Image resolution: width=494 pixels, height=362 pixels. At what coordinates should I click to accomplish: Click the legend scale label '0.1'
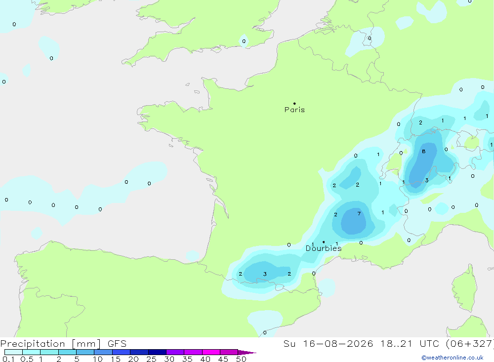click(x=8, y=359)
